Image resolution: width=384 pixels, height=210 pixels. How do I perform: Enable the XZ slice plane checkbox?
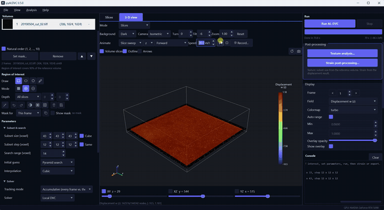point(171,191)
